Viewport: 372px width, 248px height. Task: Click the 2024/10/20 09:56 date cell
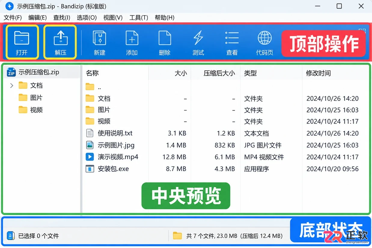coord(333,169)
